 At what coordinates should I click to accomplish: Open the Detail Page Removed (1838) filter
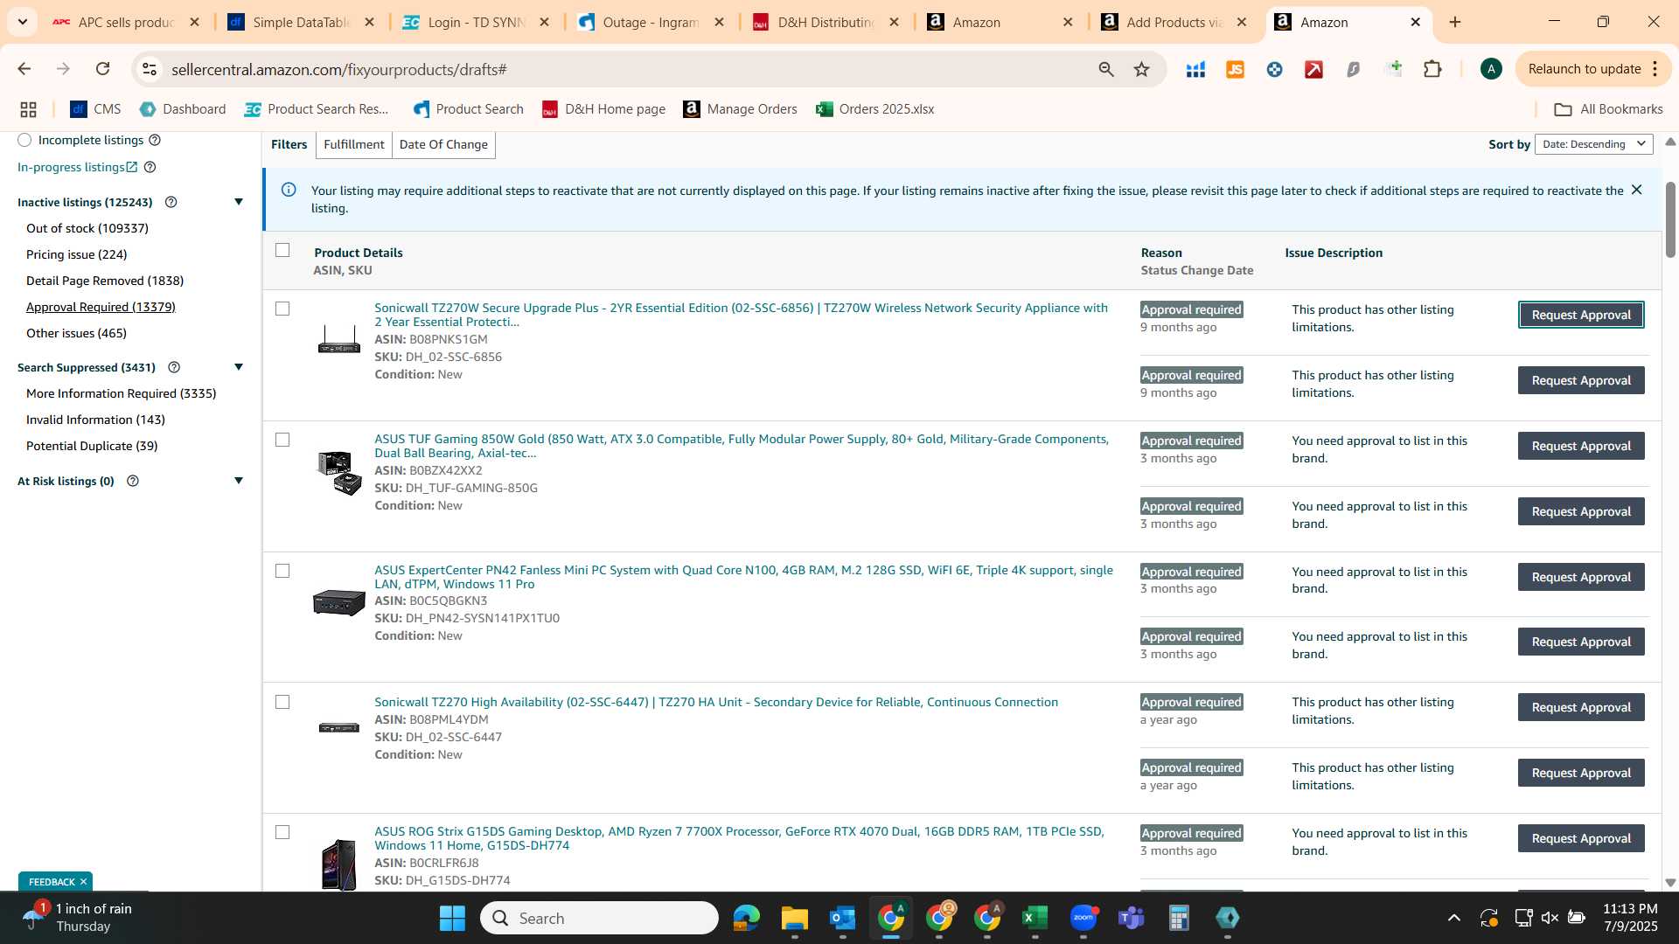(x=105, y=281)
